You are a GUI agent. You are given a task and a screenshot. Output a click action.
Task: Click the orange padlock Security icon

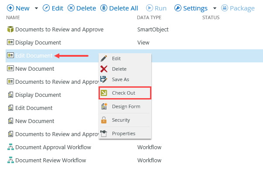104,120
